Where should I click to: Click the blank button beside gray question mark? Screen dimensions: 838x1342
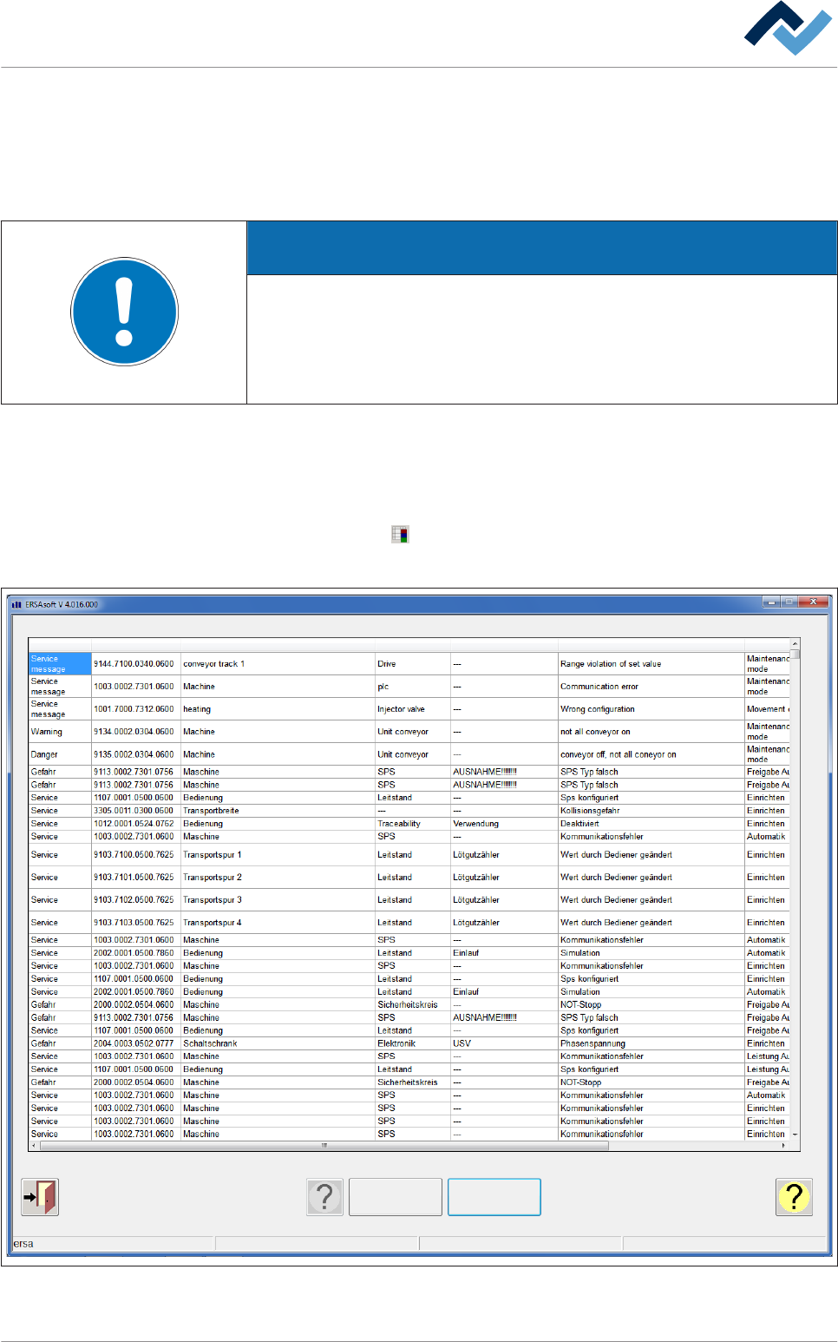(x=396, y=1197)
